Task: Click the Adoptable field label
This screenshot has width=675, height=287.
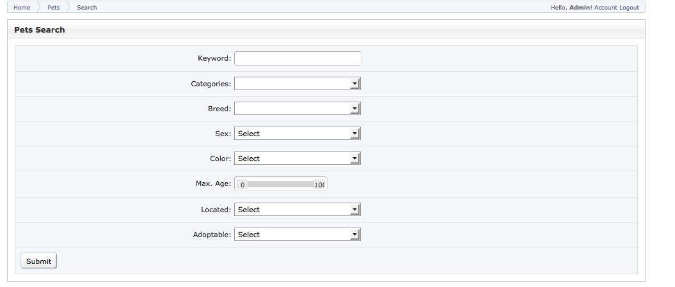Action: [212, 235]
